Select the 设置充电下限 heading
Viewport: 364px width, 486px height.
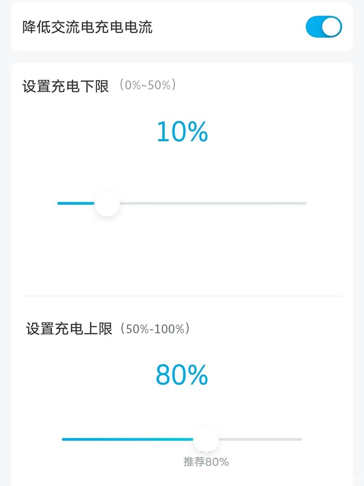(66, 86)
